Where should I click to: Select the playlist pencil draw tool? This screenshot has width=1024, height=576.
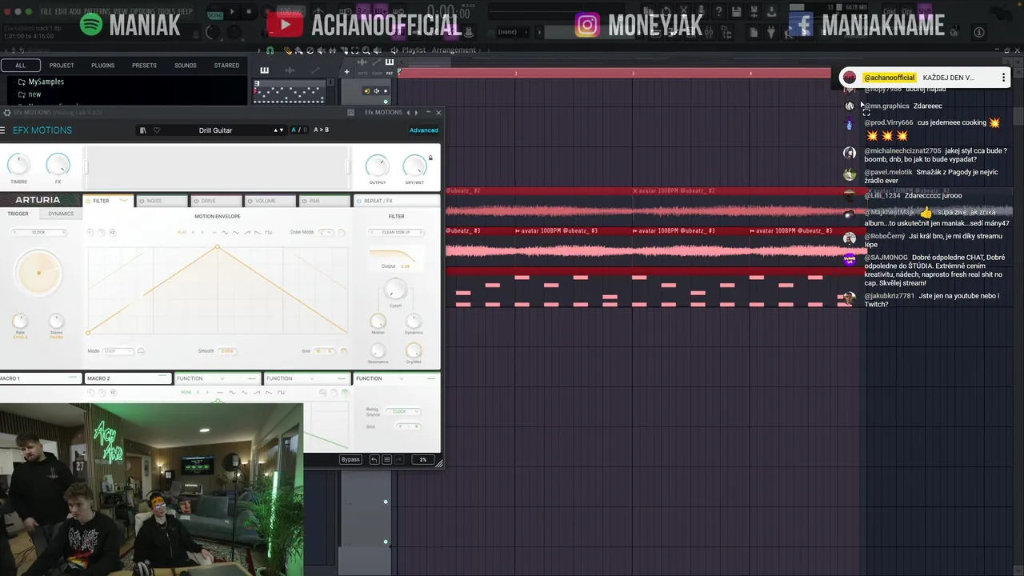[288, 50]
